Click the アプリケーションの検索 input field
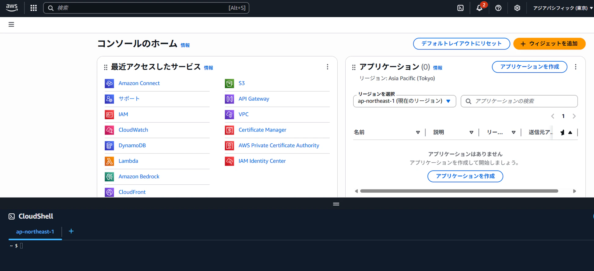This screenshot has width=594, height=271. click(x=519, y=101)
